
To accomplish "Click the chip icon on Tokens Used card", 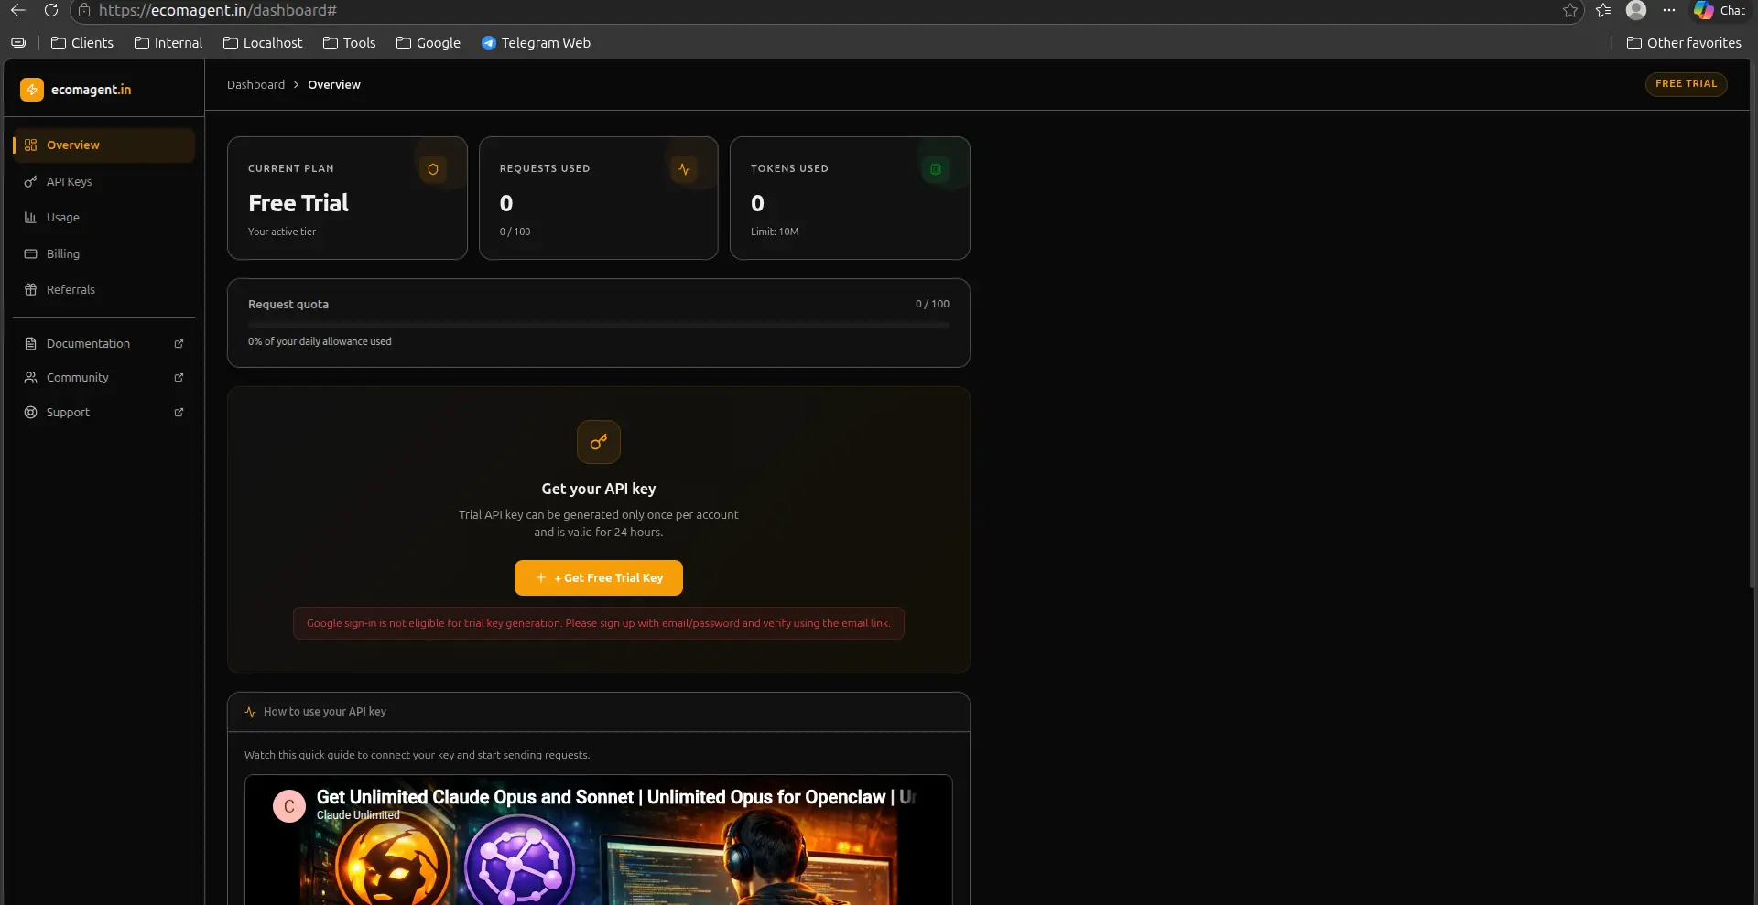I will [x=936, y=169].
